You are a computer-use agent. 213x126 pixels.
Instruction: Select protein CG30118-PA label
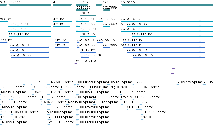[x=21, y=55]
